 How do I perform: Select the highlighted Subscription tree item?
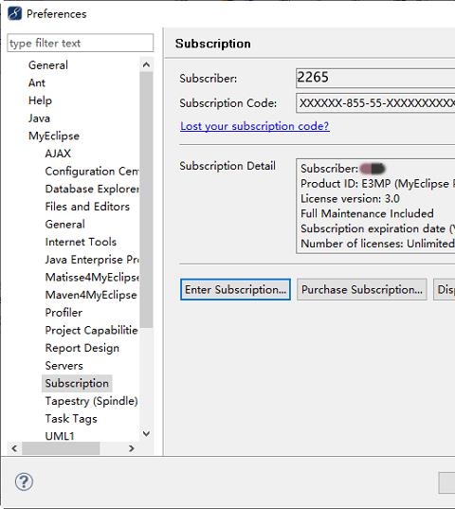coord(77,383)
